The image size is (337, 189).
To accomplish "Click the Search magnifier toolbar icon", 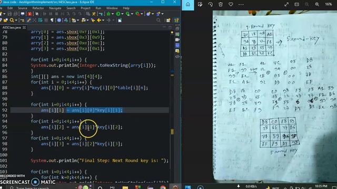I will click(12, 20).
